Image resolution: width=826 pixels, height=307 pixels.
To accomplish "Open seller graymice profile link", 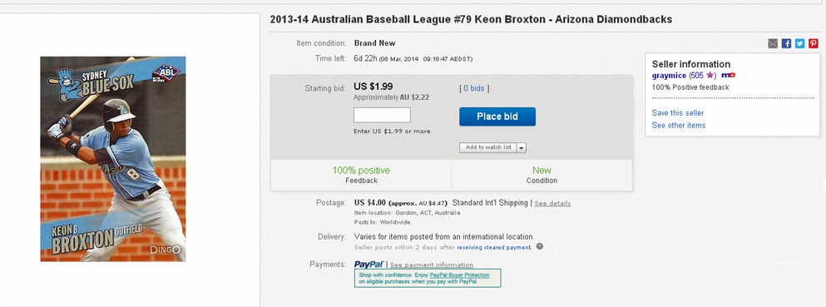I will coord(669,76).
